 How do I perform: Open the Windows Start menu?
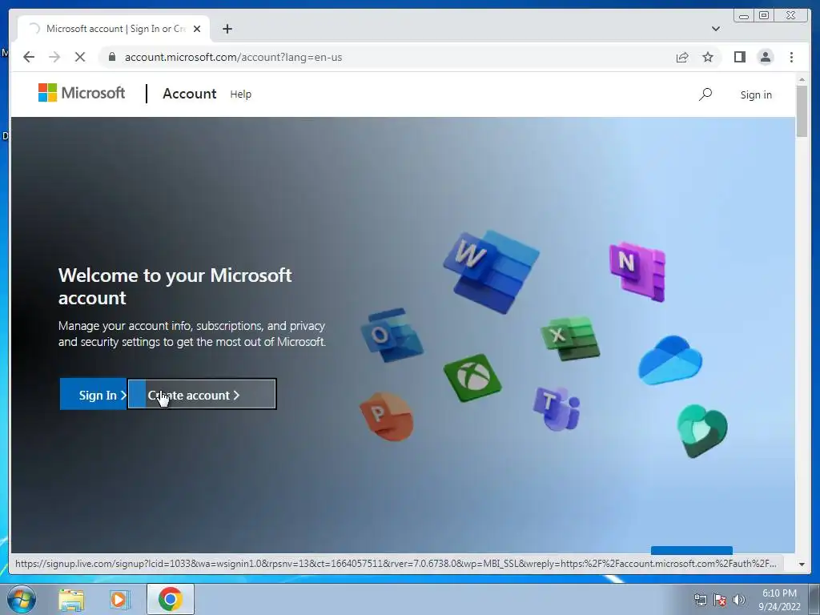tap(22, 599)
